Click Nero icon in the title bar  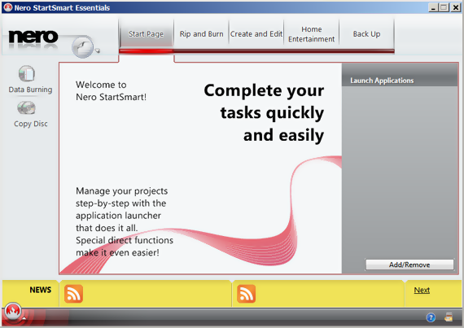8,7
